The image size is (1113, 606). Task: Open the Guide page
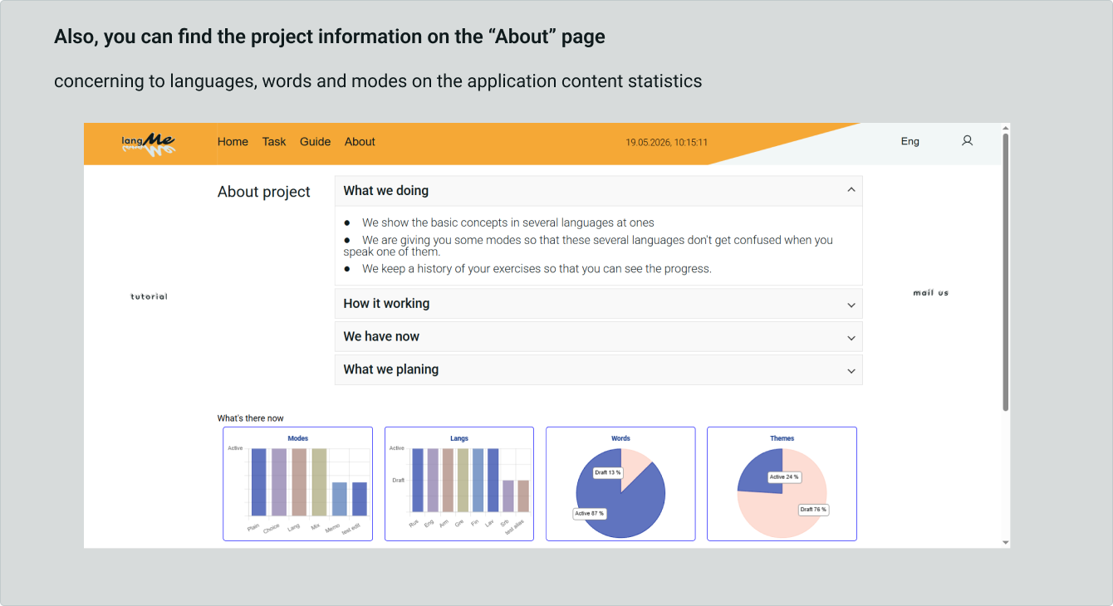(316, 142)
